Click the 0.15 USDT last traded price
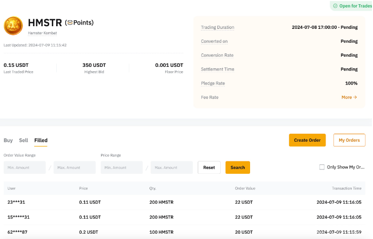373x239 pixels. coord(16,65)
